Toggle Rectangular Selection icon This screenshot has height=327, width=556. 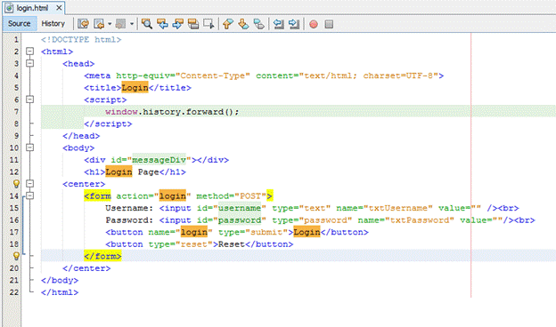(208, 24)
